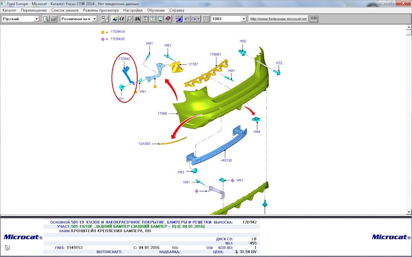
Task: Select the 17D943A legend callout
Action: (x=118, y=31)
